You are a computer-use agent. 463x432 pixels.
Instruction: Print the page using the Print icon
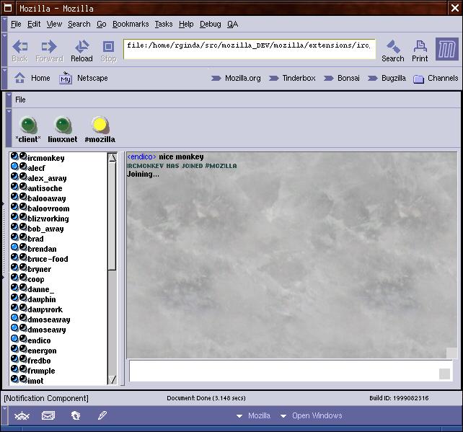[420, 47]
